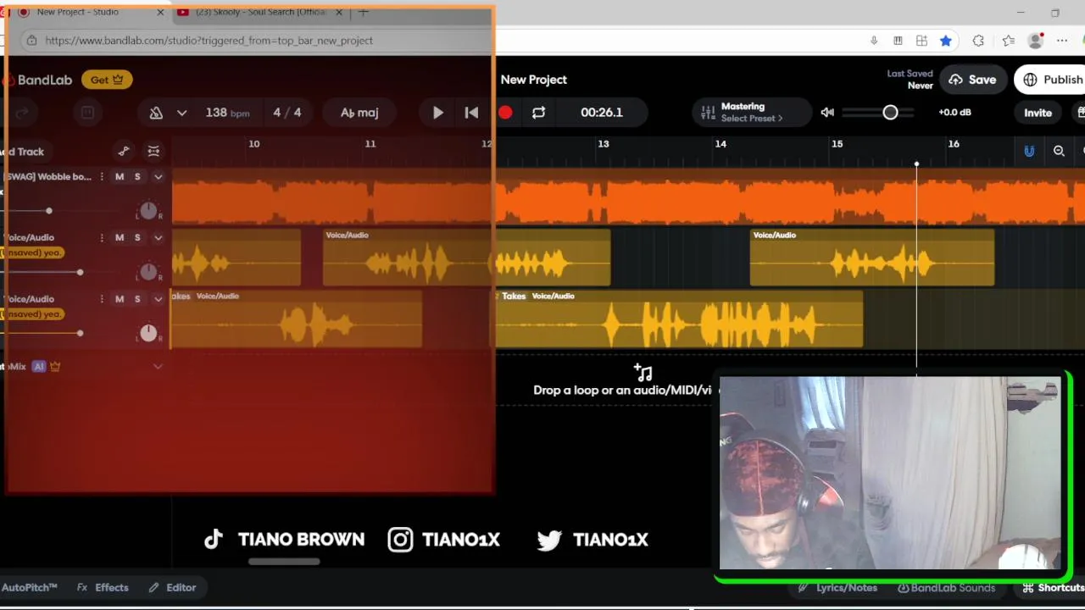The width and height of the screenshot is (1085, 610).
Task: Click the grayed-out icon right of redo
Action: (87, 113)
